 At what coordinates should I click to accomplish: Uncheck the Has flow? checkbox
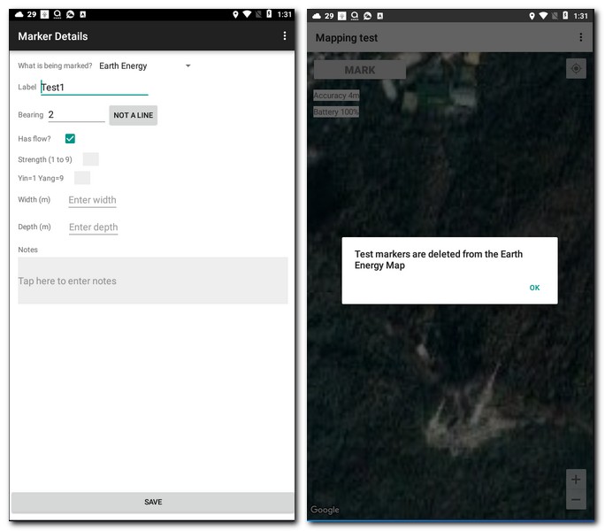70,139
